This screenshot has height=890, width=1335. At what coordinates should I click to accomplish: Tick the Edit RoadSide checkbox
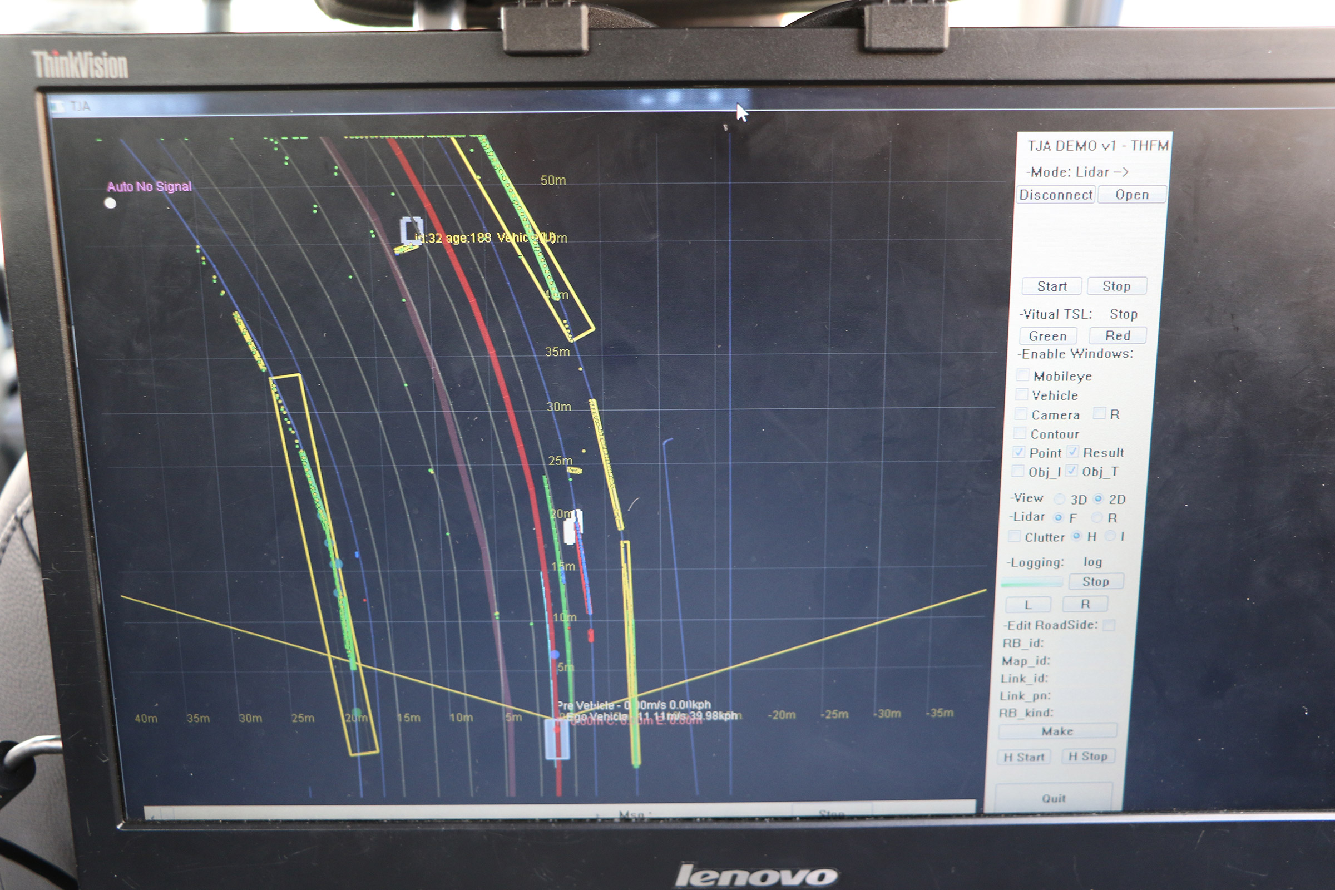pos(1109,625)
